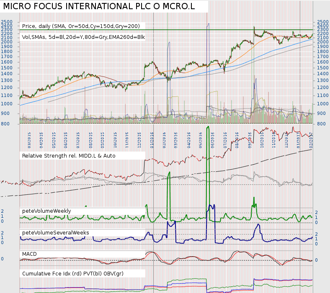The width and height of the screenshot is (330, 293).
Task: Click the peteVolumeSeveralWeeks panel label
Action: pyautogui.click(x=56, y=233)
